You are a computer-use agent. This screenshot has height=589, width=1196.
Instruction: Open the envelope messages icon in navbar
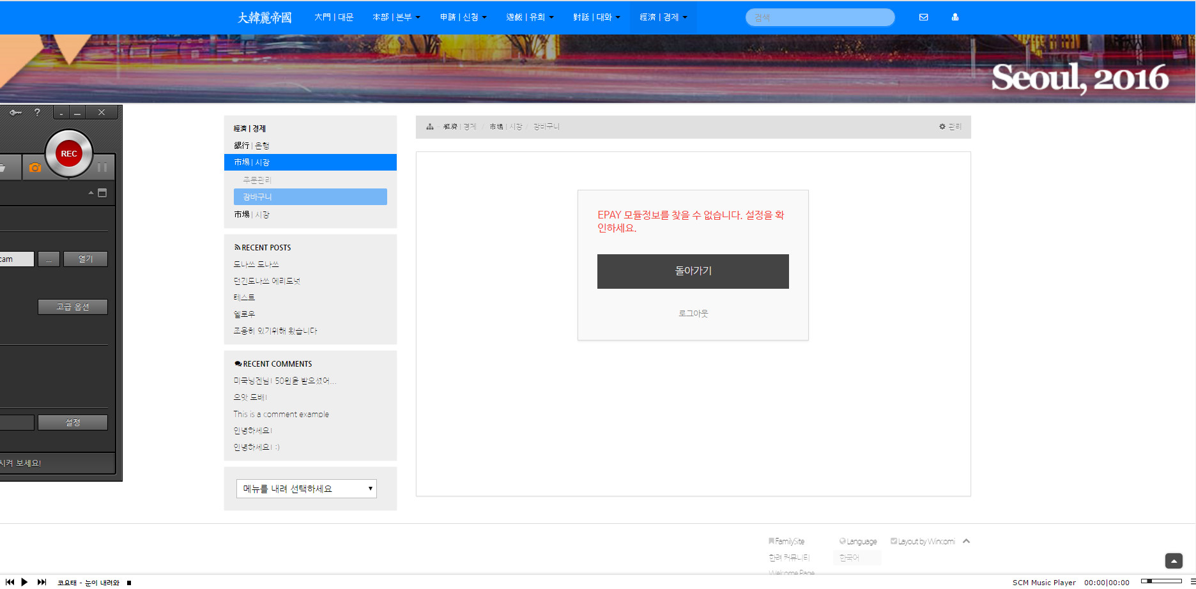pyautogui.click(x=923, y=17)
